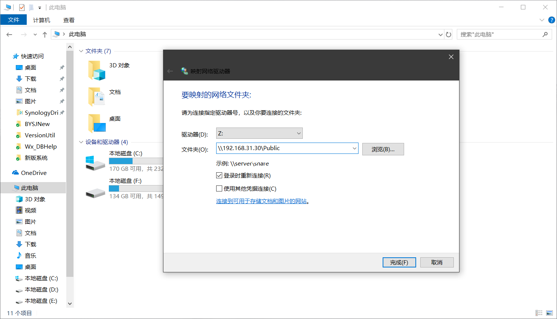Open the 驱动器 Z: dropdown
Viewport: 557px width, 319px height.
(x=259, y=134)
